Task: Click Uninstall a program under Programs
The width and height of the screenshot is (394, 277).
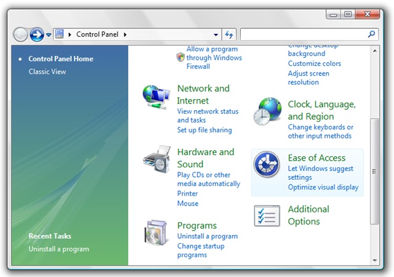Action: (207, 236)
